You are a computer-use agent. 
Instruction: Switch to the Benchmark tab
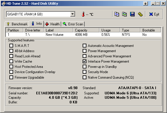pos(17,24)
